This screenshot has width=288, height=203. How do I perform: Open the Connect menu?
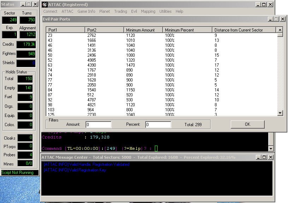(50, 11)
